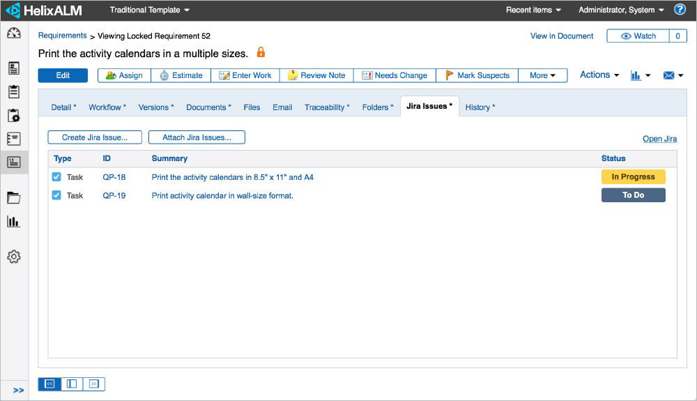Viewport: 697px width, 401px height.
Task: Switch to the Versions tab
Action: click(x=156, y=107)
